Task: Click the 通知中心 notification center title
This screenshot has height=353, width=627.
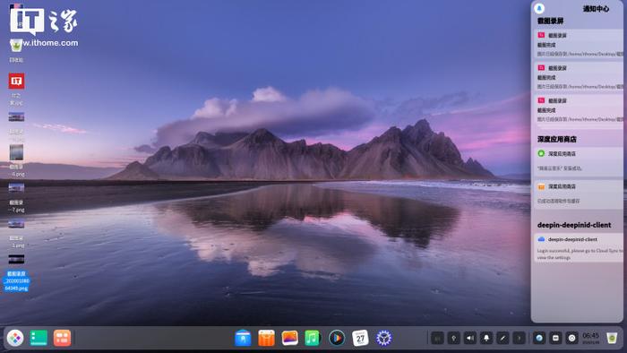Action: (596, 9)
